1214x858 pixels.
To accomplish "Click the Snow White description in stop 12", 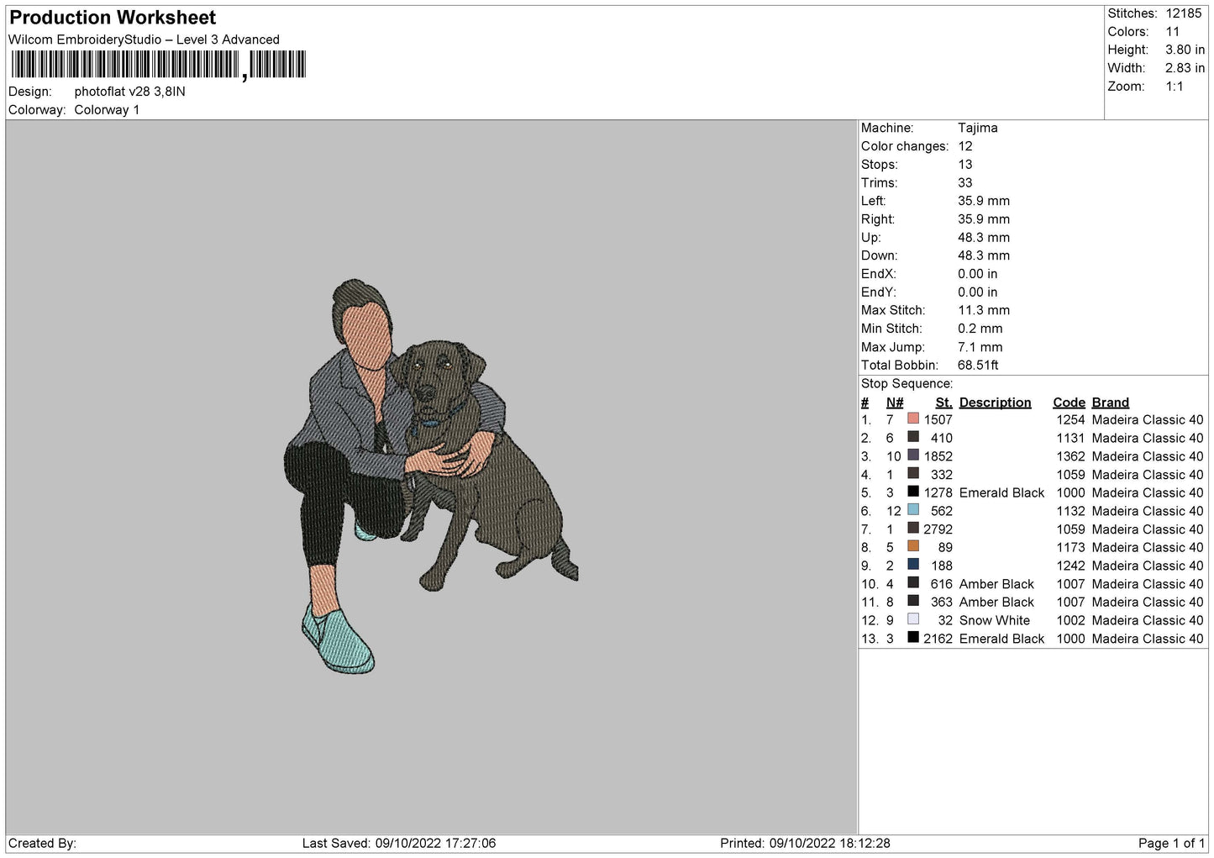I will tap(995, 620).
